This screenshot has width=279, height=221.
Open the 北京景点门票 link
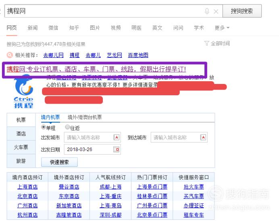152,215
